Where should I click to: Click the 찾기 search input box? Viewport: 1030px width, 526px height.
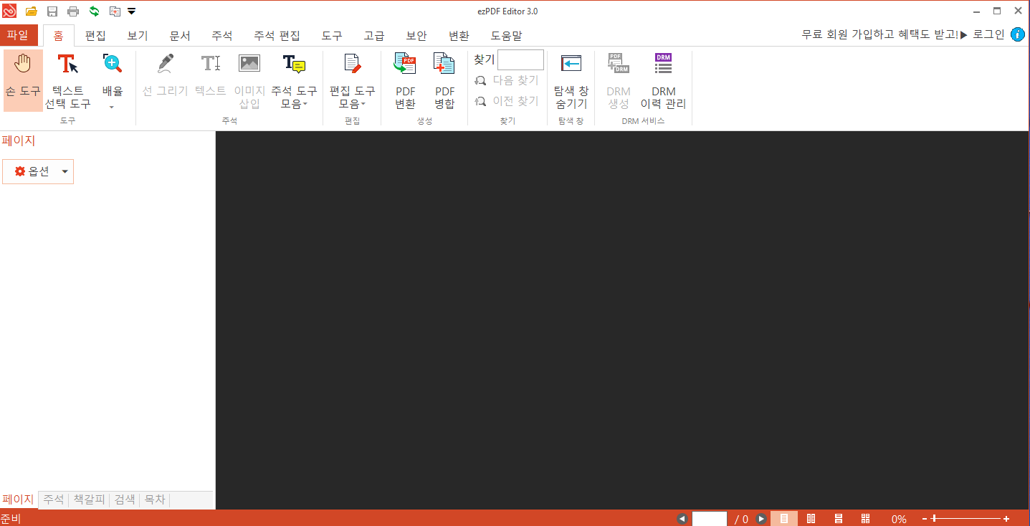520,59
